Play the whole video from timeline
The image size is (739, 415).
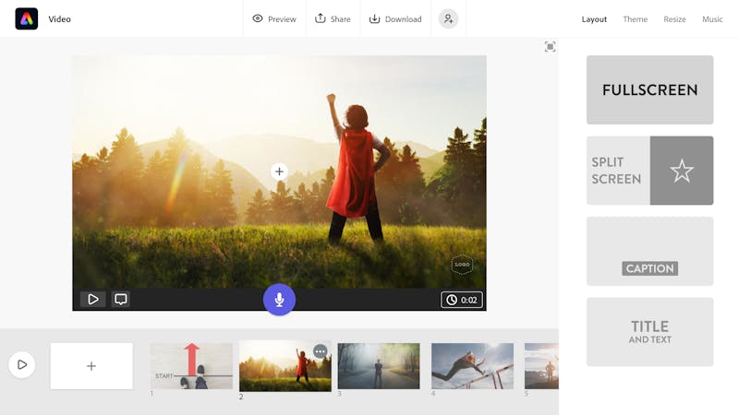tap(21, 364)
